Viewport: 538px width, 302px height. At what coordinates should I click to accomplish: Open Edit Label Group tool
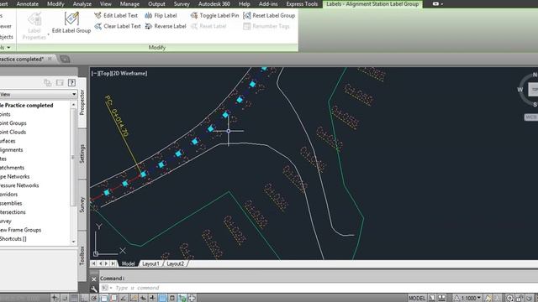click(71, 23)
